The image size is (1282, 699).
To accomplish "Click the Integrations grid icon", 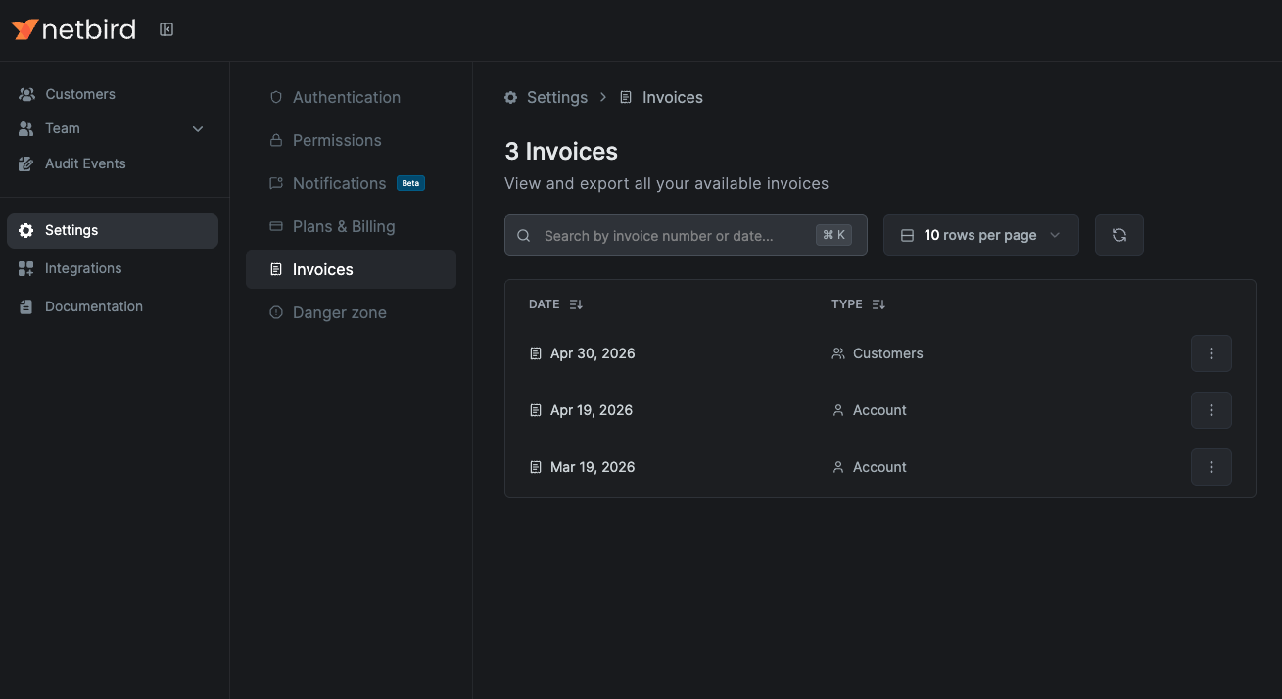I will (26, 268).
